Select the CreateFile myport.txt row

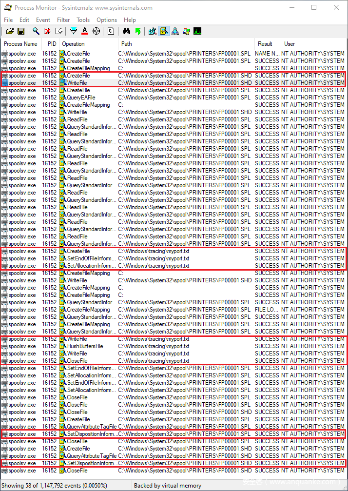(174, 251)
